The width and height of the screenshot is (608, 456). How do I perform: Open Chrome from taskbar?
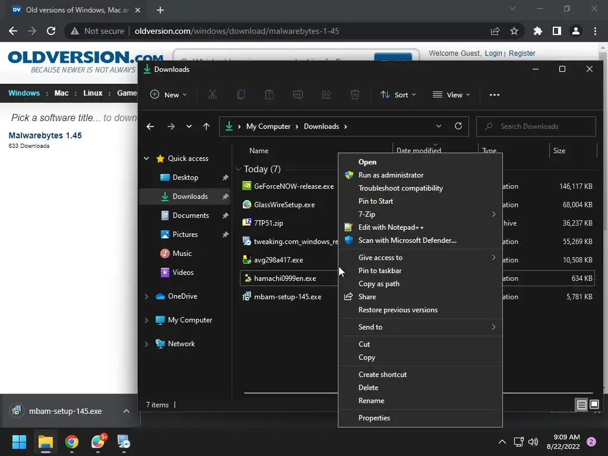72,442
